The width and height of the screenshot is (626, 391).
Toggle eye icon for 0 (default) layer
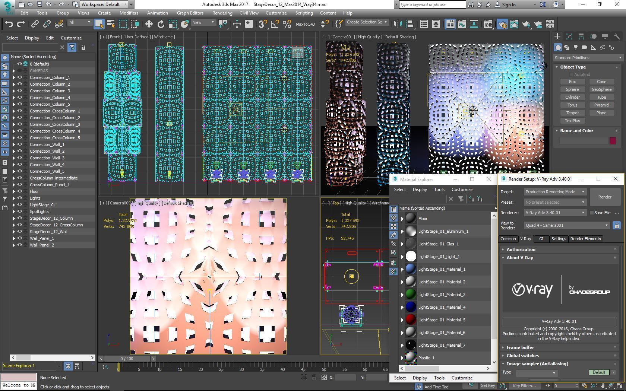coord(20,64)
